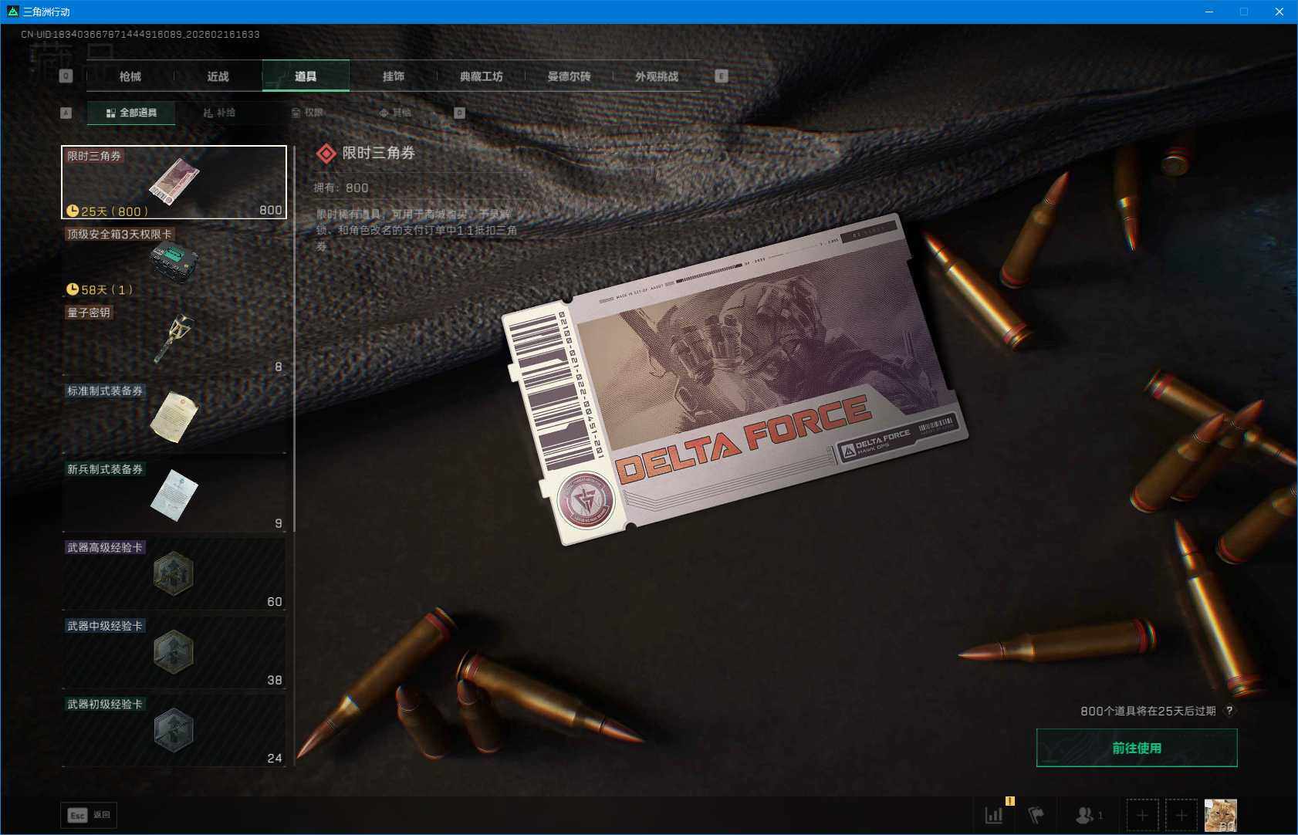Filter items by 权限 category
Viewport: 1298px width, 835px height.
[307, 113]
